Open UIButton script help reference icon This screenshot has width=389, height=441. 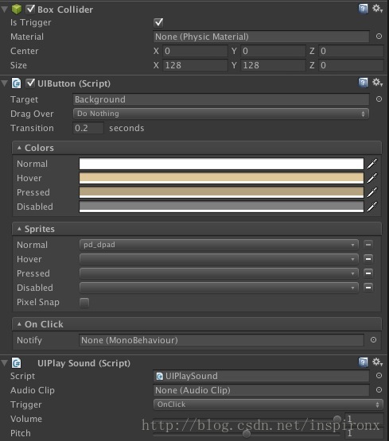[x=363, y=83]
